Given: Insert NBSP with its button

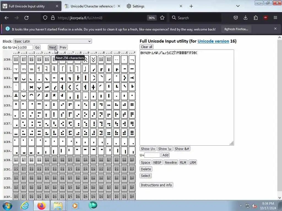Looking at the screenshot, I should [x=157, y=163].
